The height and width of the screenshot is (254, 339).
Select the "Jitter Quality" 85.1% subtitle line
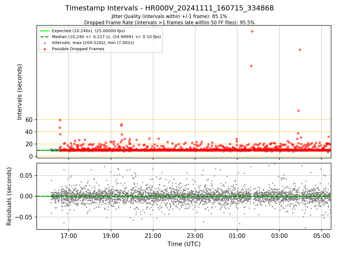pos(169,16)
